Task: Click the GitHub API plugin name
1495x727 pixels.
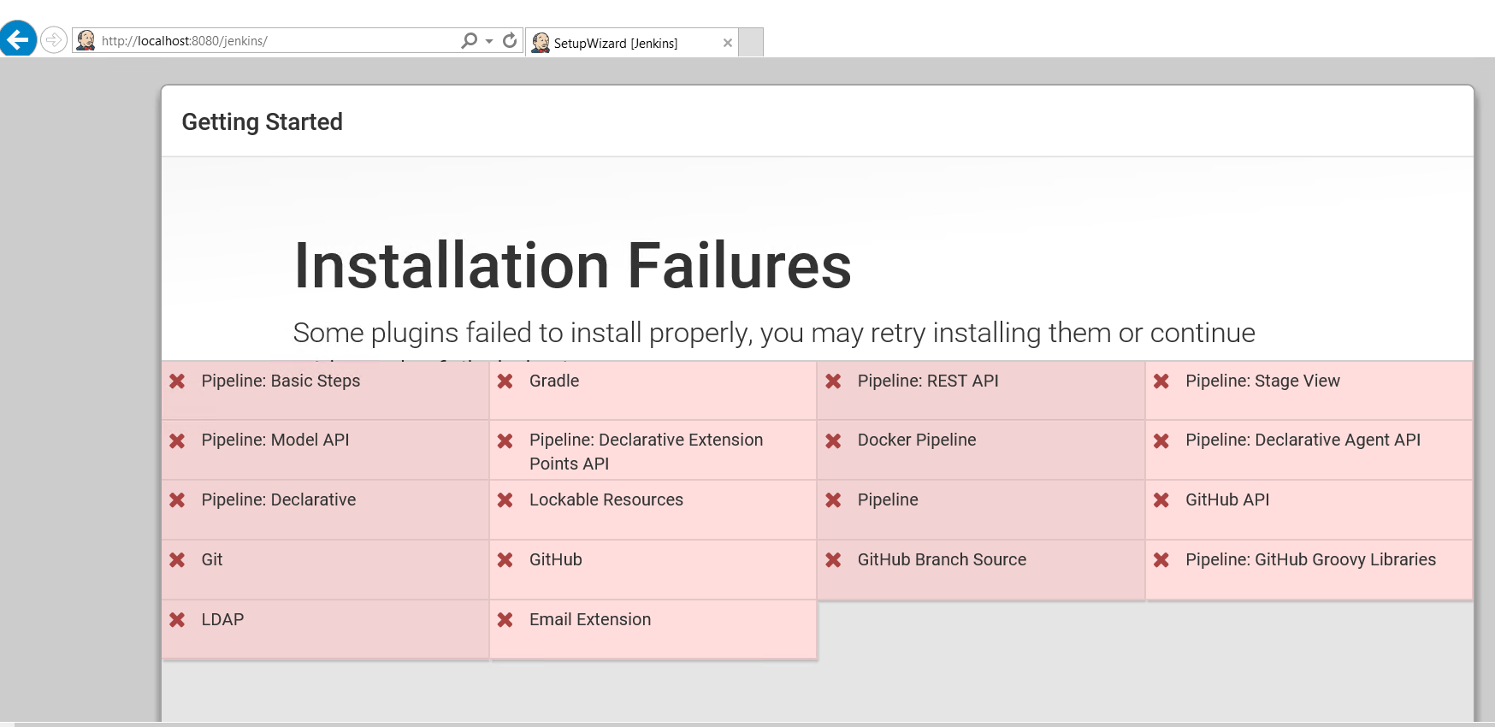Action: 1227,499
